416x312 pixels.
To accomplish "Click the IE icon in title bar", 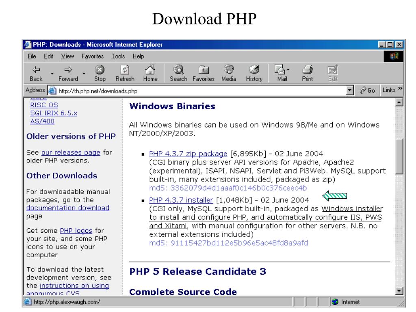I will (28, 45).
